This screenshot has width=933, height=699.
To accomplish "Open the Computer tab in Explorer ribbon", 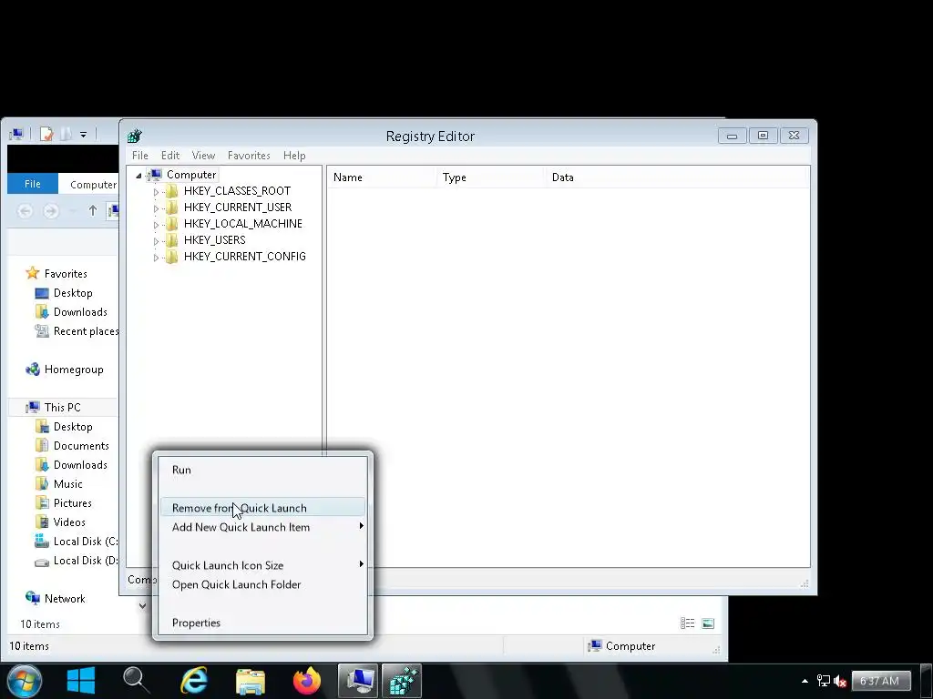I will point(93,185).
